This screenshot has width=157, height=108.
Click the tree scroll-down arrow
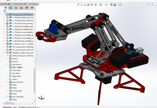[34, 101]
